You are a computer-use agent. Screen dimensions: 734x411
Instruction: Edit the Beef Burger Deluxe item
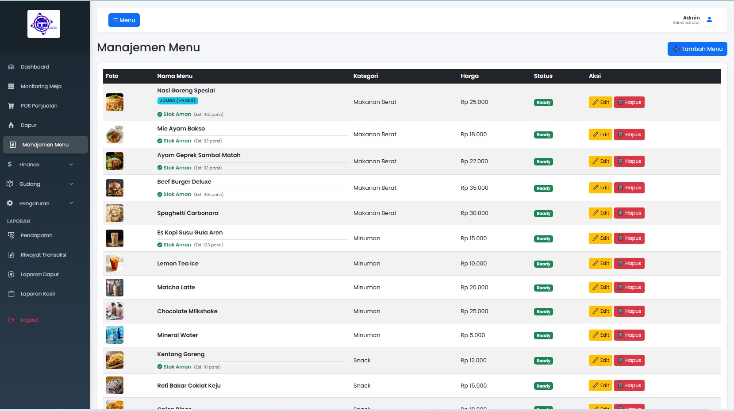600,188
